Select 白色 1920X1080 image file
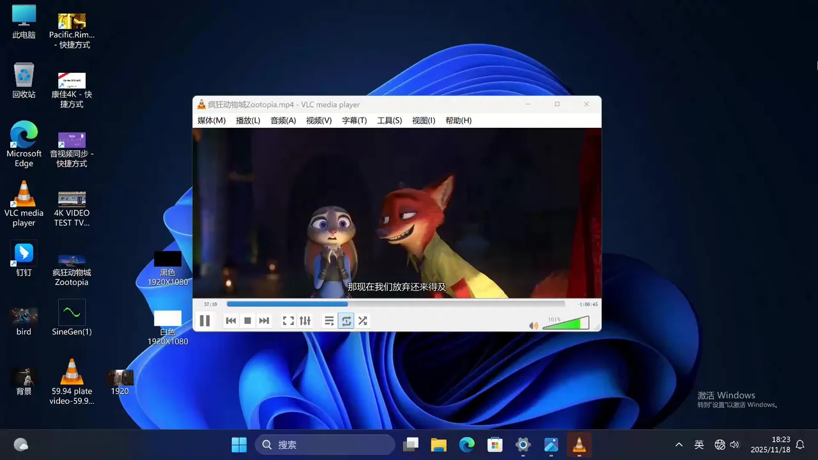The height and width of the screenshot is (460, 818). coord(167,328)
